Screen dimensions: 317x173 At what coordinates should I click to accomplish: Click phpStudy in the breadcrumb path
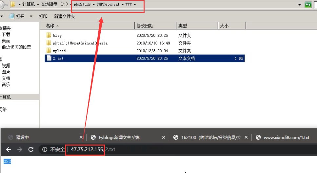[x=82, y=5]
